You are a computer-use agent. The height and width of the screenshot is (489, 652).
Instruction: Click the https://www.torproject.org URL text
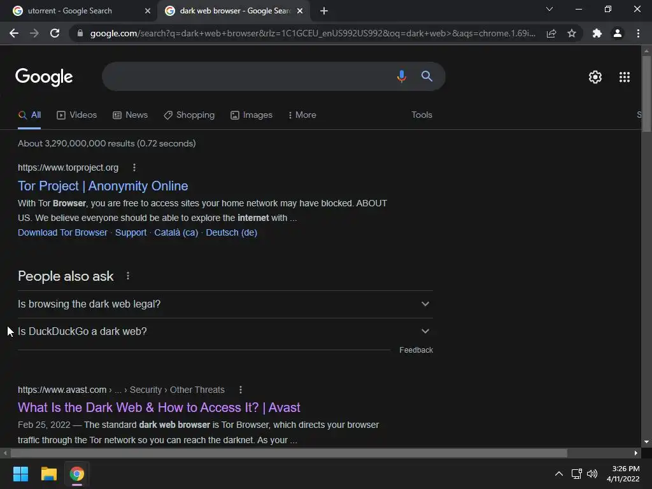click(x=68, y=167)
